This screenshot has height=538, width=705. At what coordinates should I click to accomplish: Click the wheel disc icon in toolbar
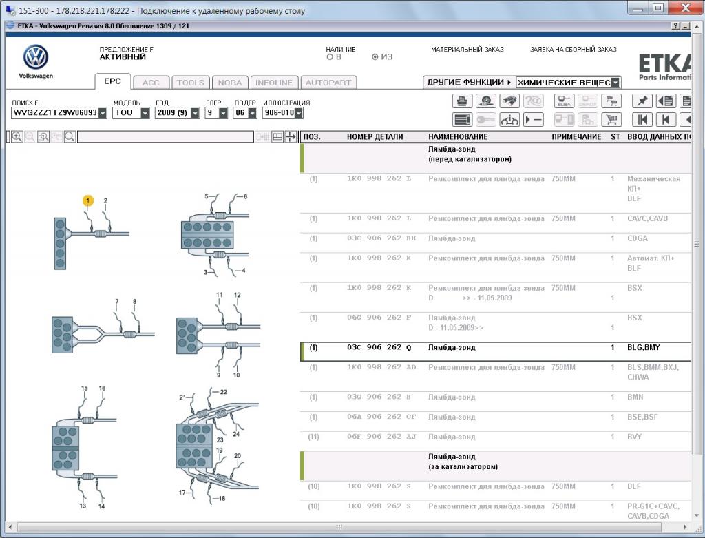(x=485, y=101)
